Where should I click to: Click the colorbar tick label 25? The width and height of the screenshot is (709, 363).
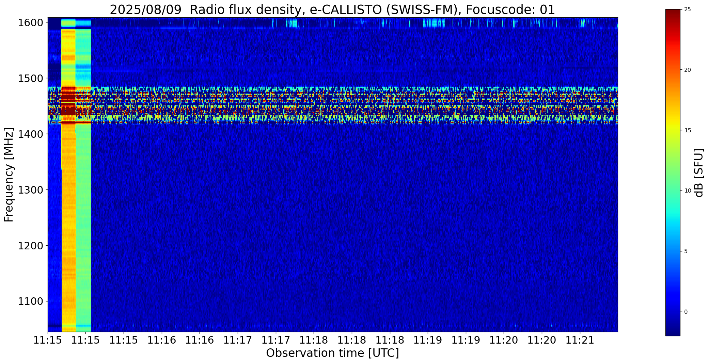(687, 10)
